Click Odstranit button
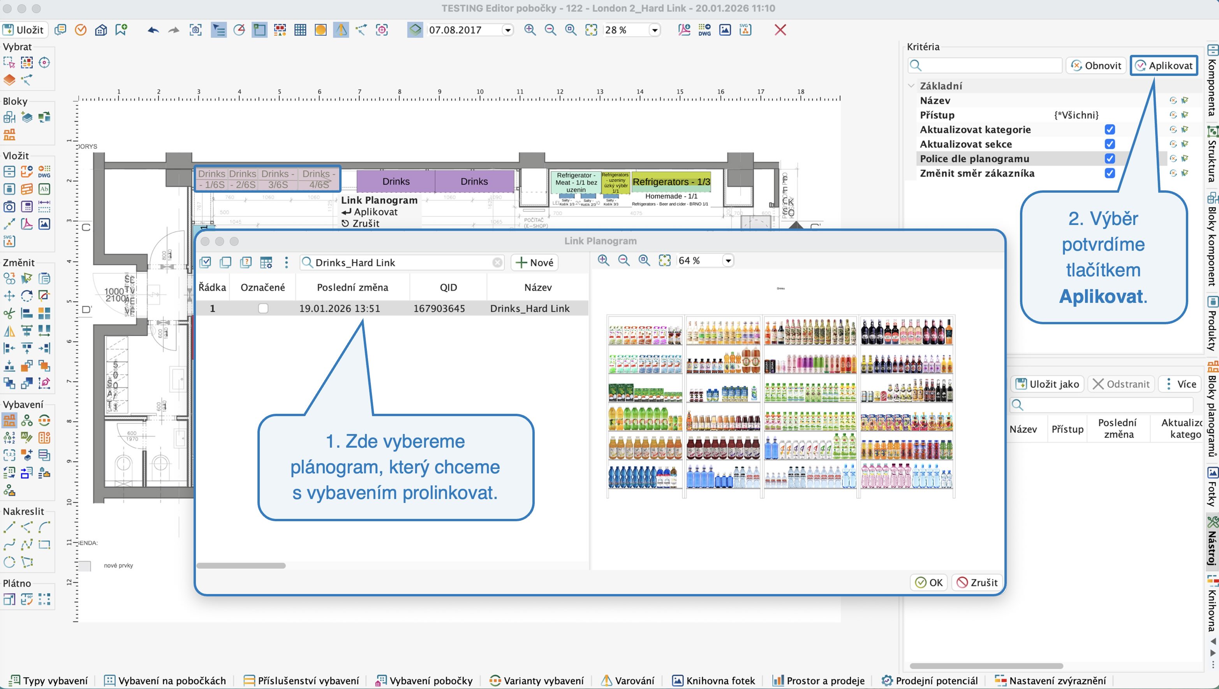 pyautogui.click(x=1121, y=384)
